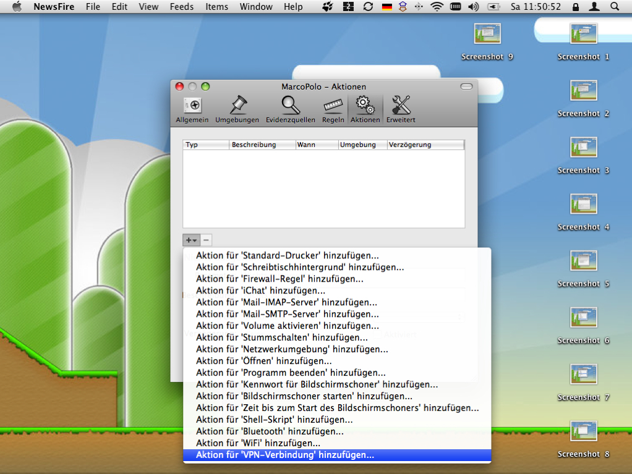Choose 'Stummschalten' action entry

point(337,337)
